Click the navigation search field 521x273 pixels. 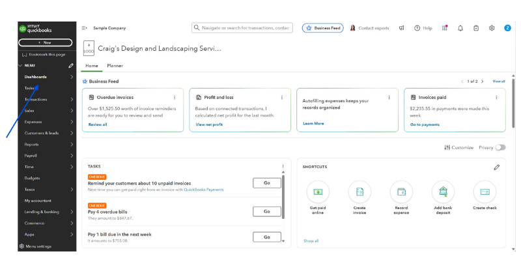pos(242,28)
